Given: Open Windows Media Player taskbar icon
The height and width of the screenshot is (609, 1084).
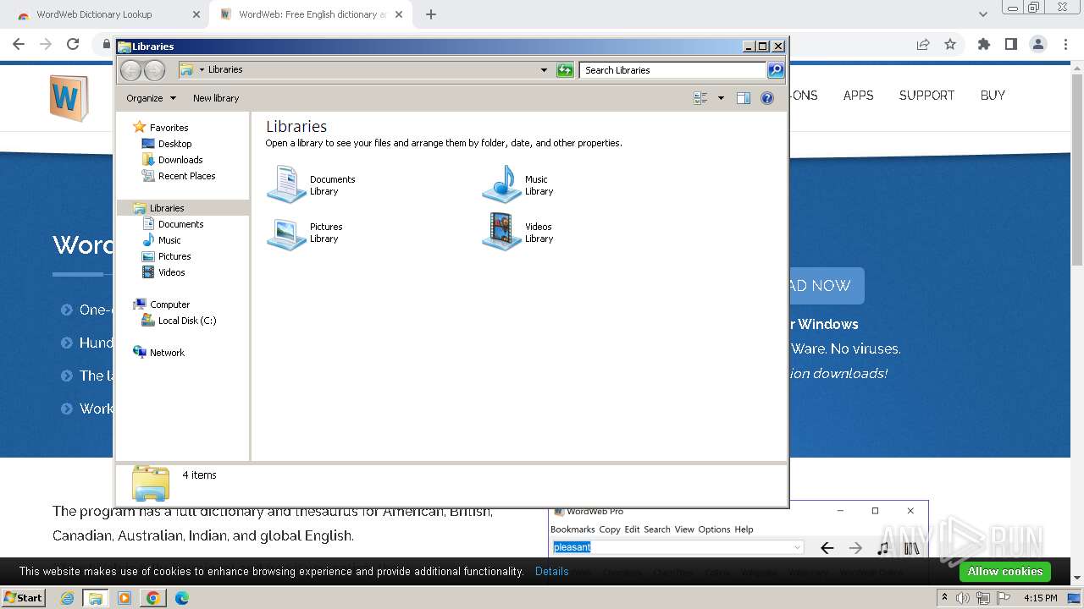Looking at the screenshot, I should coord(124,598).
